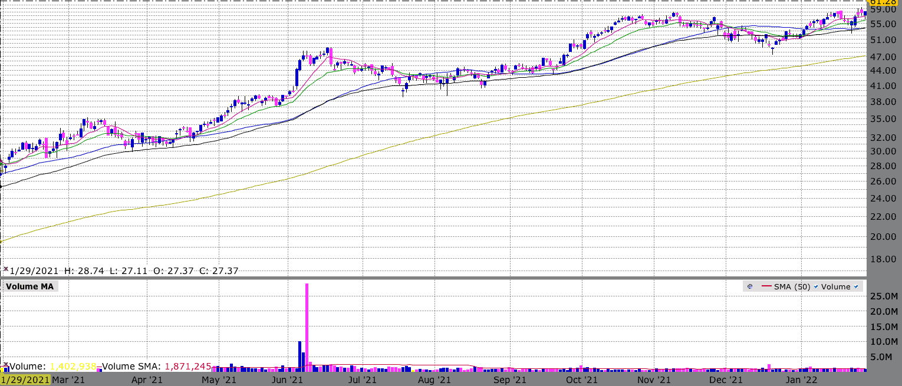Click the Volume MA panel title

[29, 287]
